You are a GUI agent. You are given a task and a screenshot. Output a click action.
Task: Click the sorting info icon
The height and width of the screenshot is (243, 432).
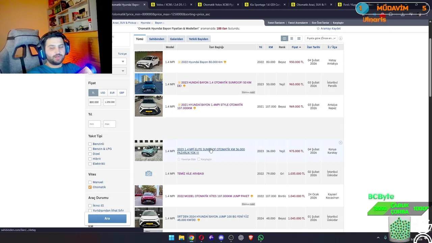[x=341, y=38]
